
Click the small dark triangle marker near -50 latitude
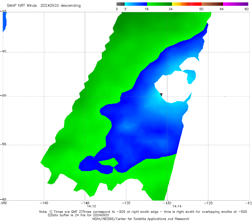tap(161, 95)
